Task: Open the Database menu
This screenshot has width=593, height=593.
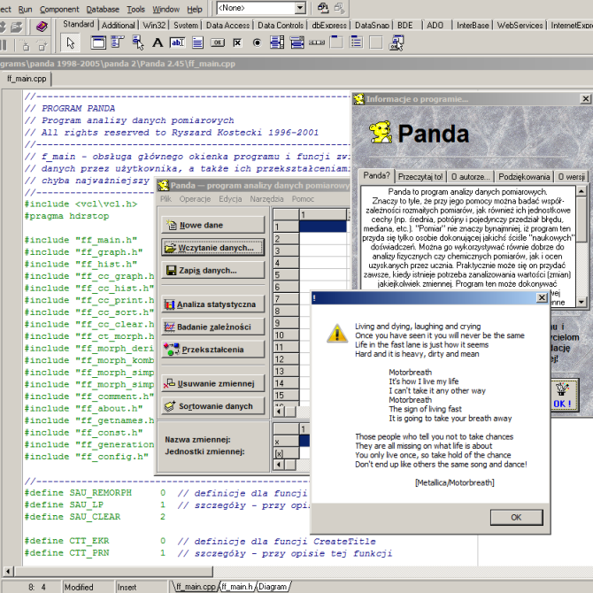Action: [x=103, y=9]
